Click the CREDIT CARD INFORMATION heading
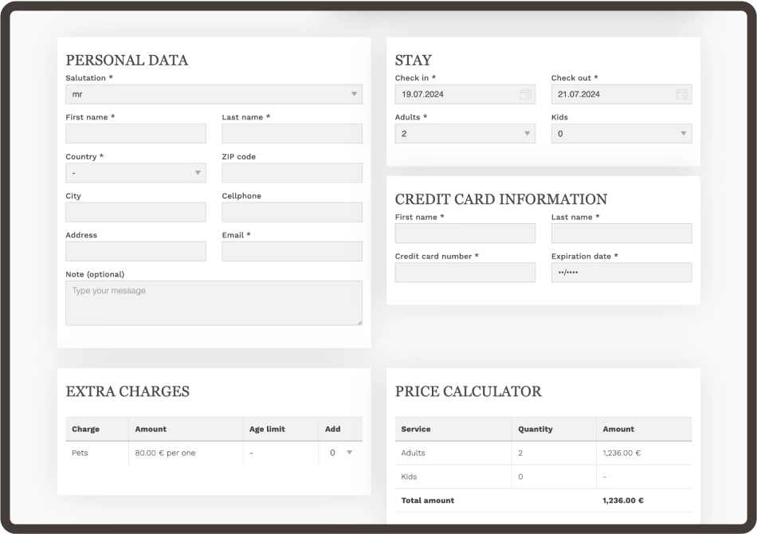757x534 pixels. (x=501, y=199)
